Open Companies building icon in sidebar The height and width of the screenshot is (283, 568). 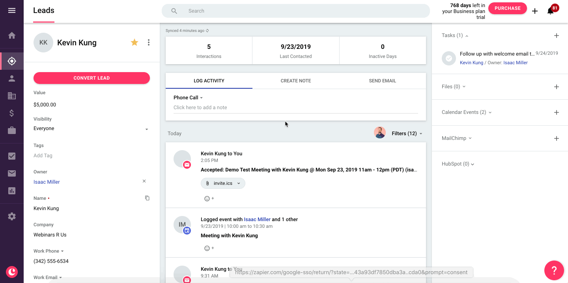click(12, 96)
